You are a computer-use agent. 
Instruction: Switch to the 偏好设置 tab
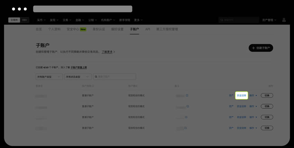click(117, 29)
